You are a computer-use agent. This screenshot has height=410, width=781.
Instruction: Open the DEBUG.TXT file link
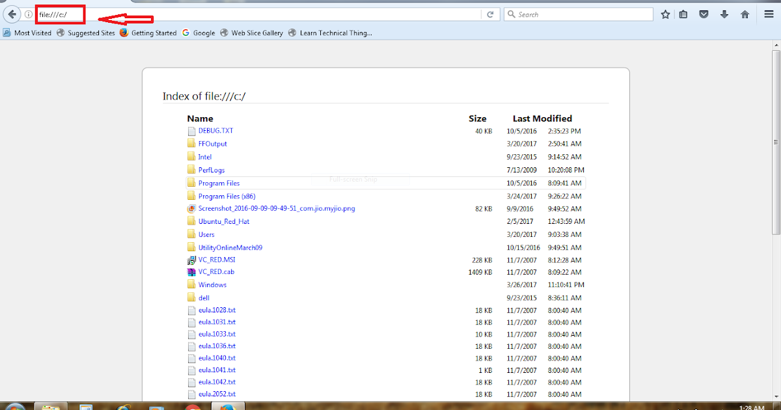click(215, 131)
